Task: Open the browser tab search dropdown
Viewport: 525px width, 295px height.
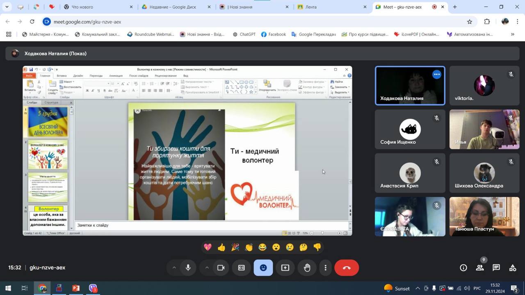Action: pyautogui.click(x=7, y=7)
